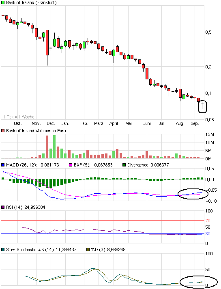
Task: Click the blue MACD legend swatch
Action: 3,165
